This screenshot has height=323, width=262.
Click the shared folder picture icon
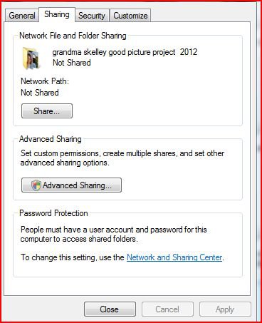[31, 58]
